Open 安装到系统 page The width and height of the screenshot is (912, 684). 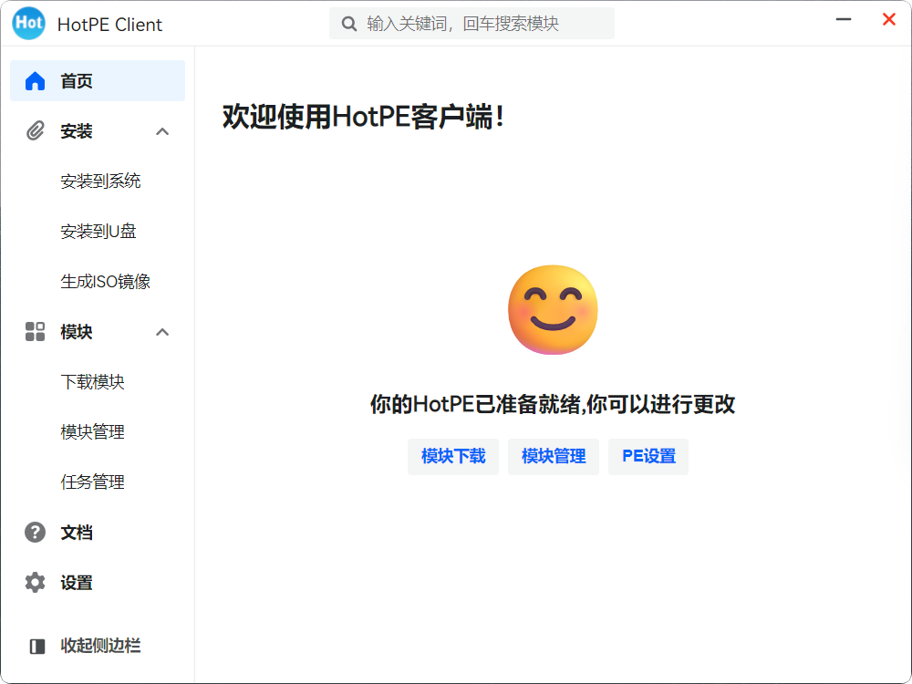tap(100, 181)
